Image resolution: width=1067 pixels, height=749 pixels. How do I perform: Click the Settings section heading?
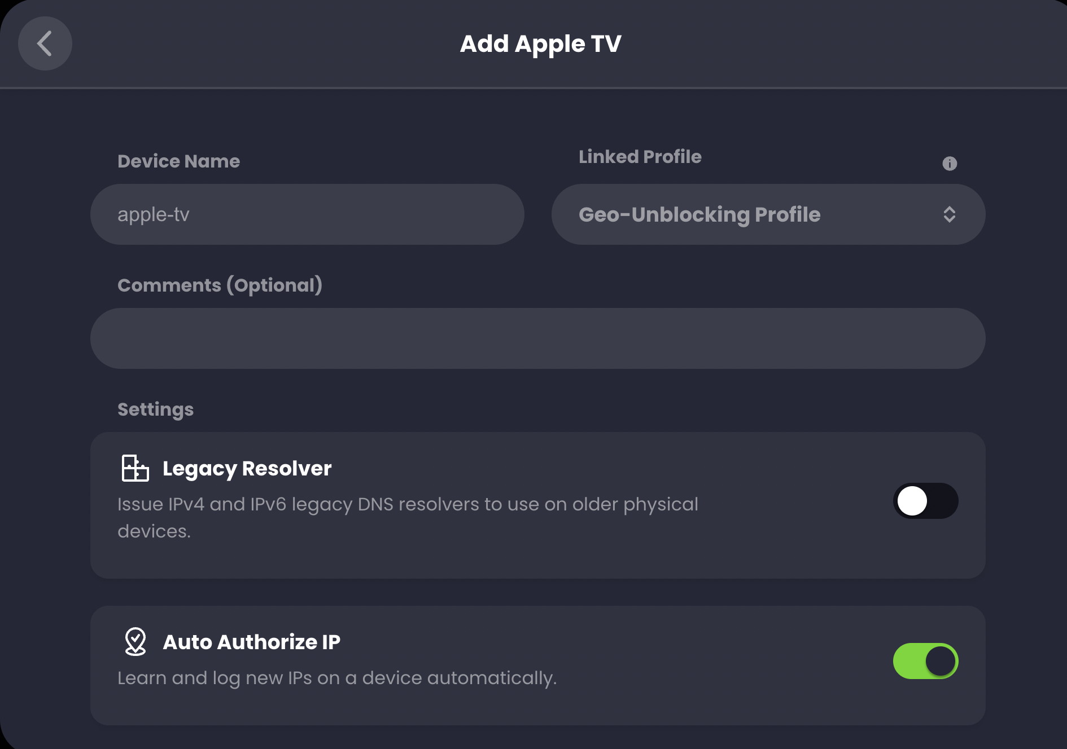click(155, 409)
